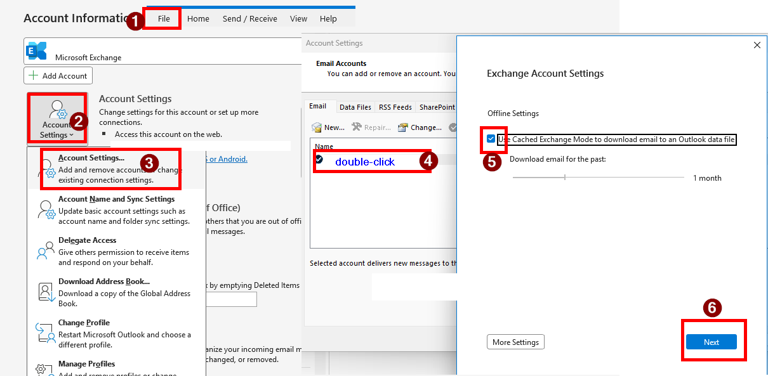Click the checkmark icon after Change...
The width and height of the screenshot is (768, 376).
coord(453,127)
